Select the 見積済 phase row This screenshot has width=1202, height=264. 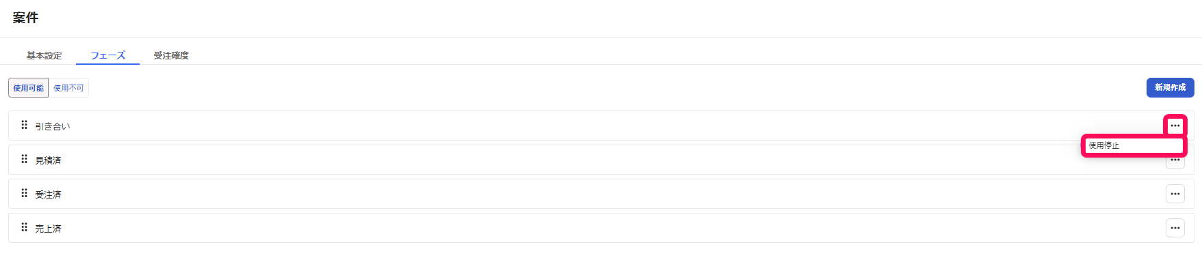point(601,160)
